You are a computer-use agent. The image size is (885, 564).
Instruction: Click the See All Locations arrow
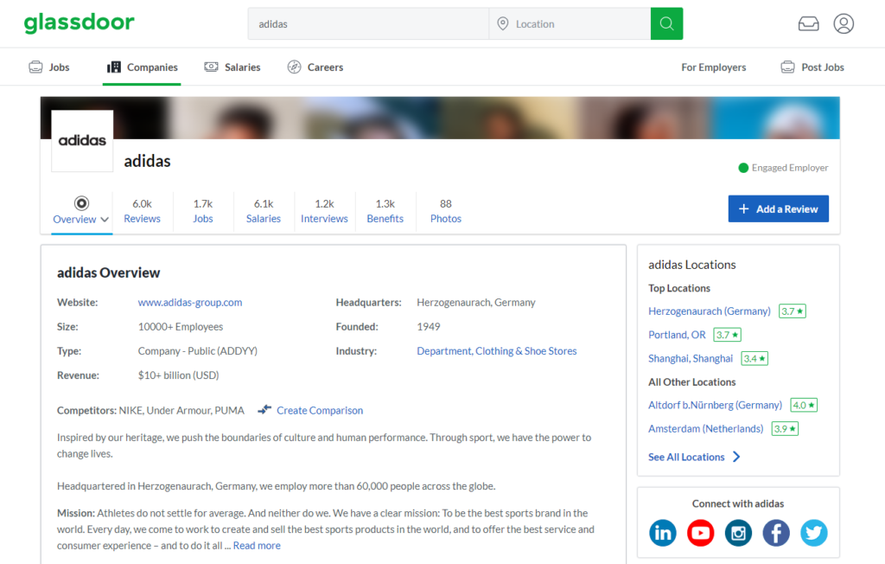tap(736, 457)
